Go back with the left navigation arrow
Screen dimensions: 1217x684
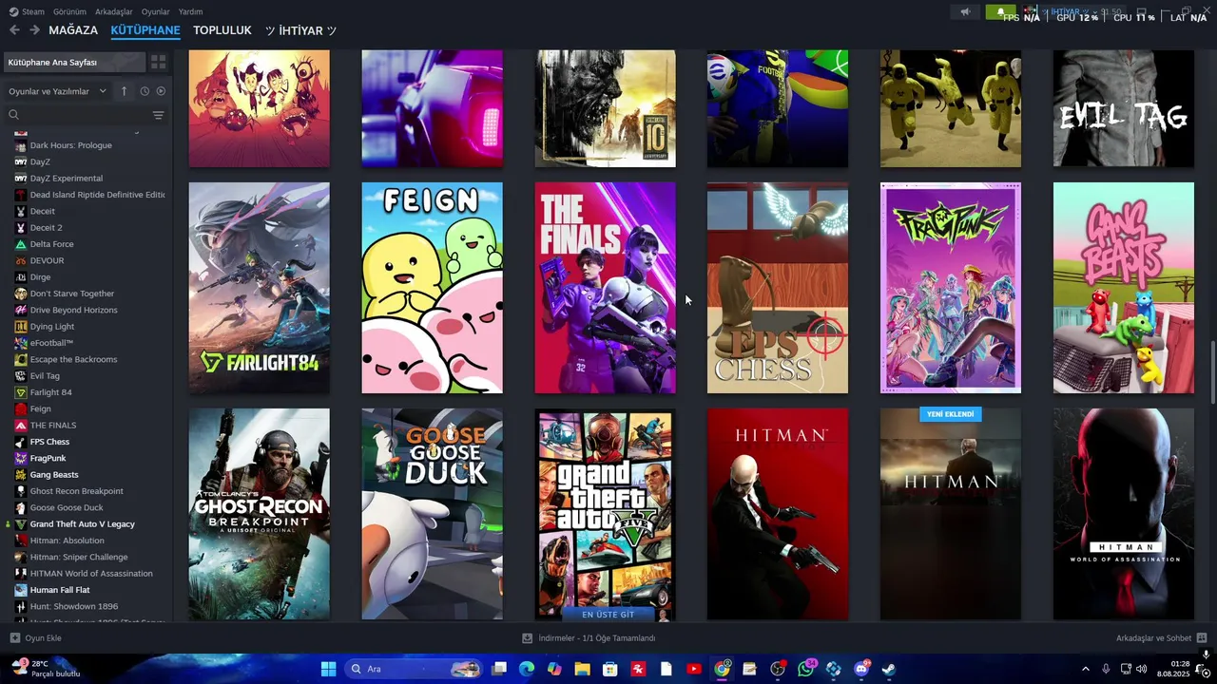click(x=14, y=30)
